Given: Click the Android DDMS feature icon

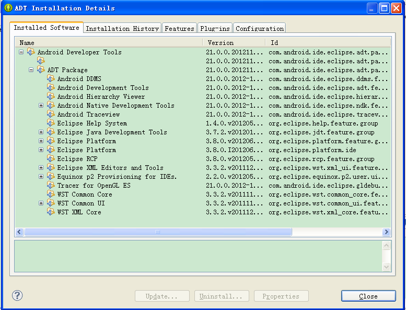Looking at the screenshot, I should point(51,78).
